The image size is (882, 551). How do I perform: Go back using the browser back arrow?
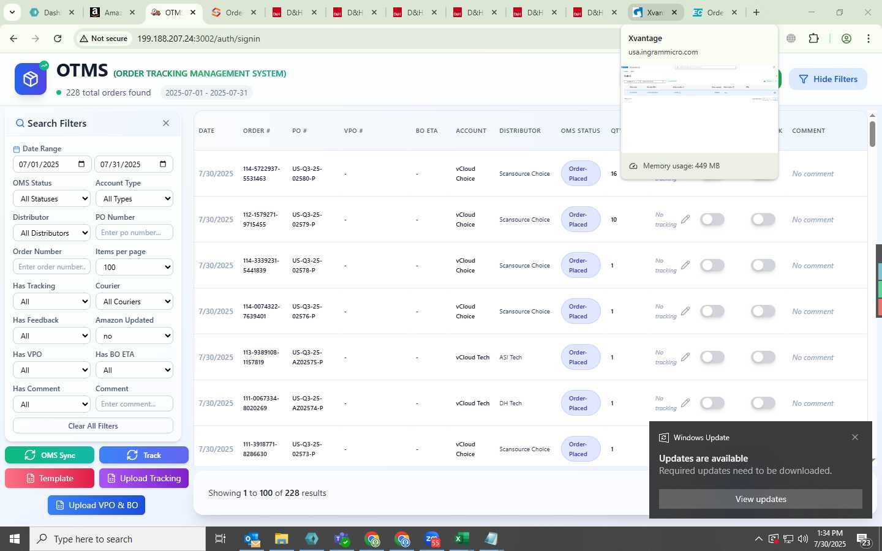[13, 39]
